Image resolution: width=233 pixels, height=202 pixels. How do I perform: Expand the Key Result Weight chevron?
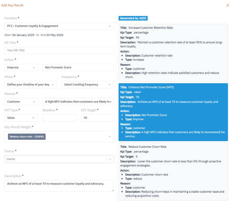click(110, 137)
